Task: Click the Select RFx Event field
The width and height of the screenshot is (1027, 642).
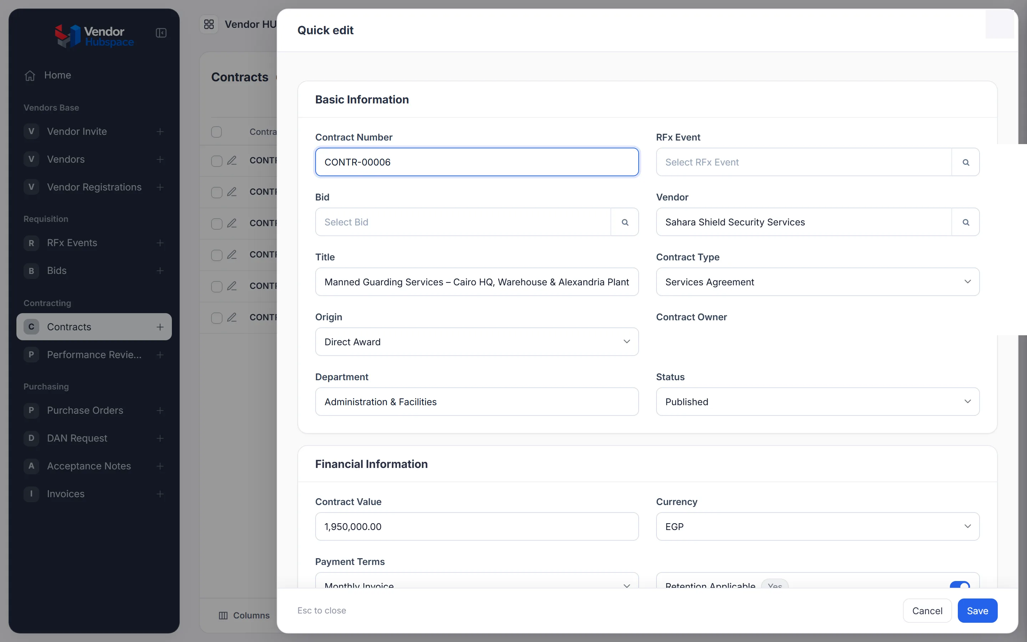Action: [804, 162]
